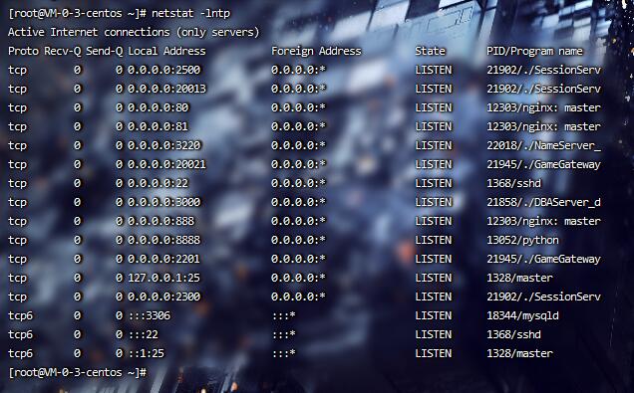Click "12303/nginx: master" on the port 888 row
634x393 pixels.
[544, 222]
